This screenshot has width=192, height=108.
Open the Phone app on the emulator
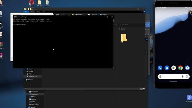160,68
